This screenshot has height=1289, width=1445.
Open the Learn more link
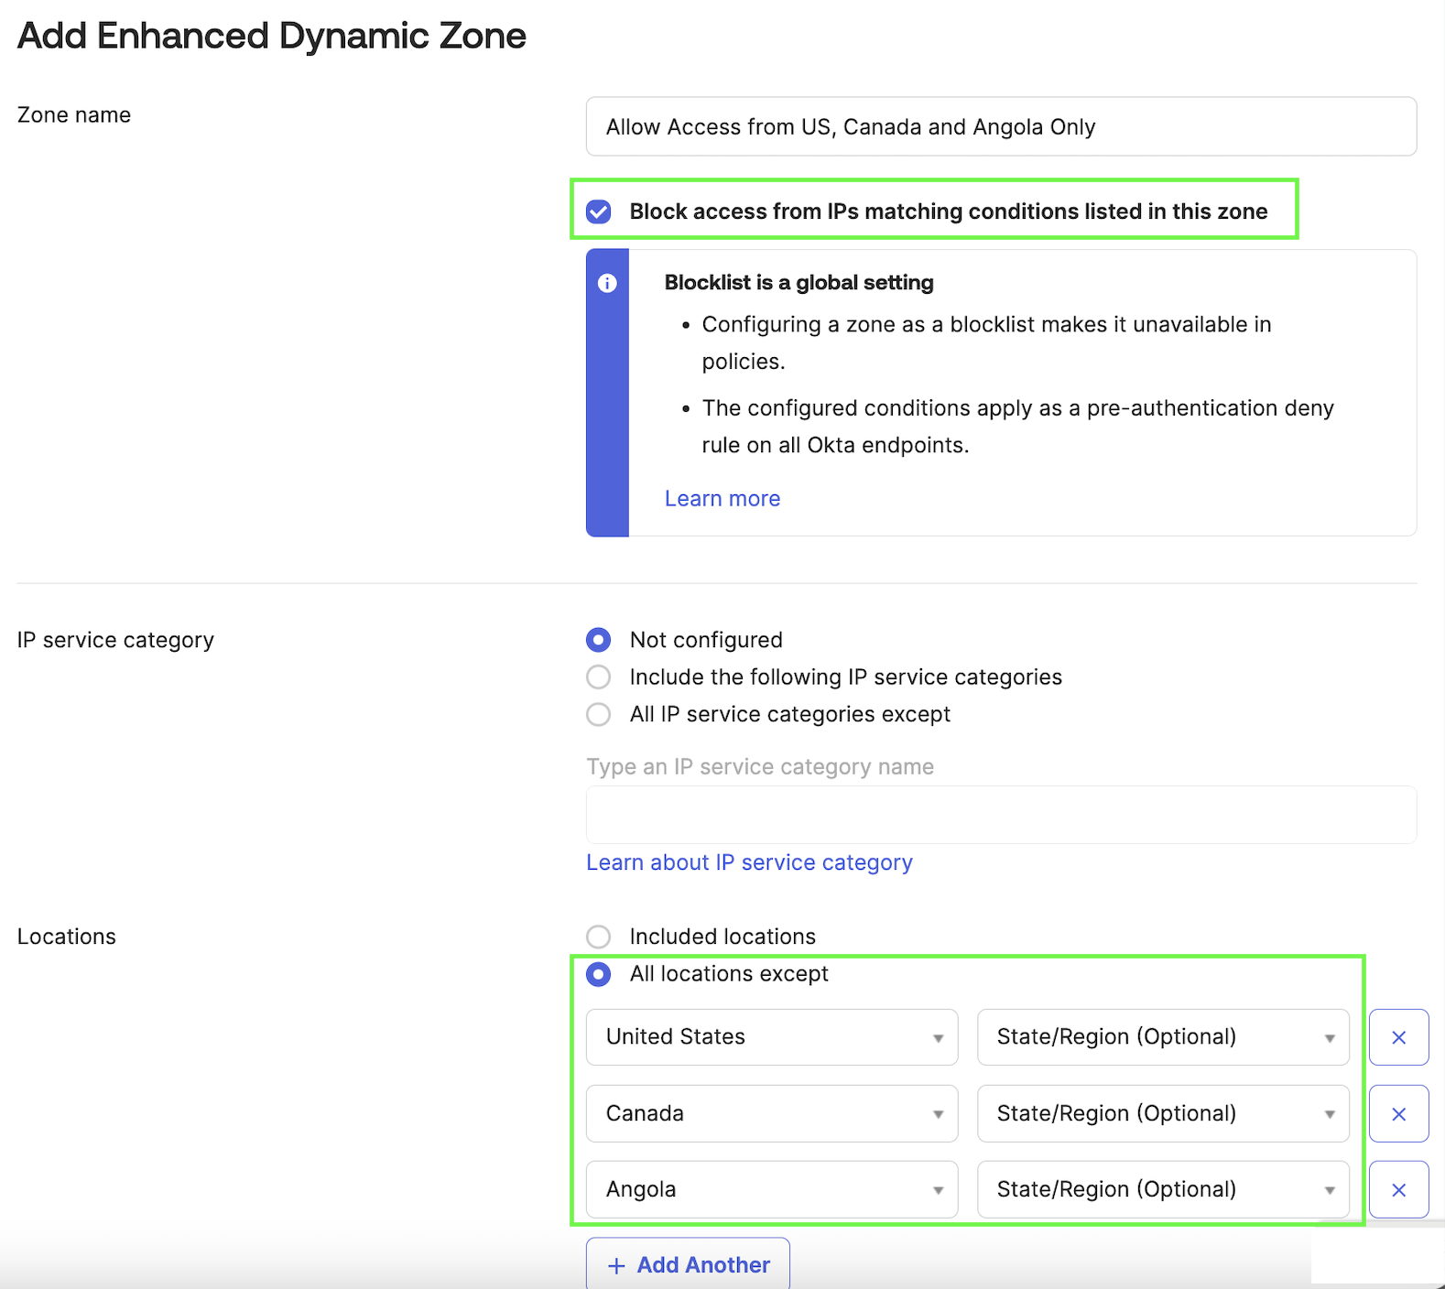point(722,498)
